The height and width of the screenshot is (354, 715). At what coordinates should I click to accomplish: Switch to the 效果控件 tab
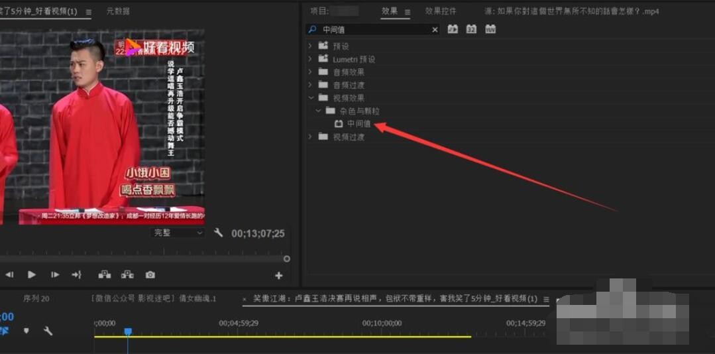tap(441, 11)
